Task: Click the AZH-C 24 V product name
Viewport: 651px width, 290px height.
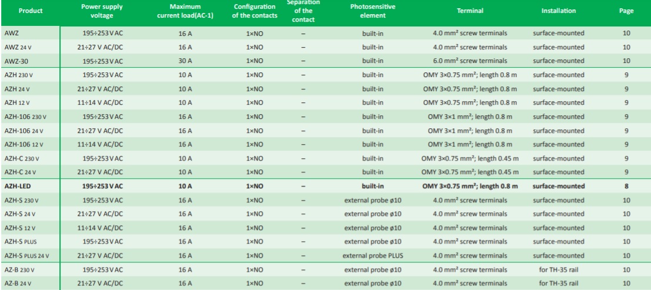Action: coord(21,172)
